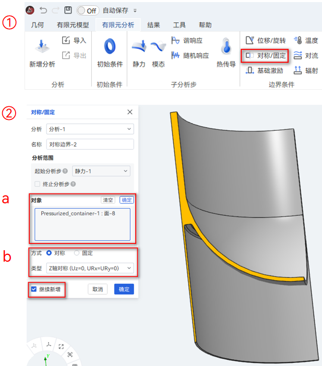Click the 辐射 boundary condition
322x366 pixels.
coord(306,70)
